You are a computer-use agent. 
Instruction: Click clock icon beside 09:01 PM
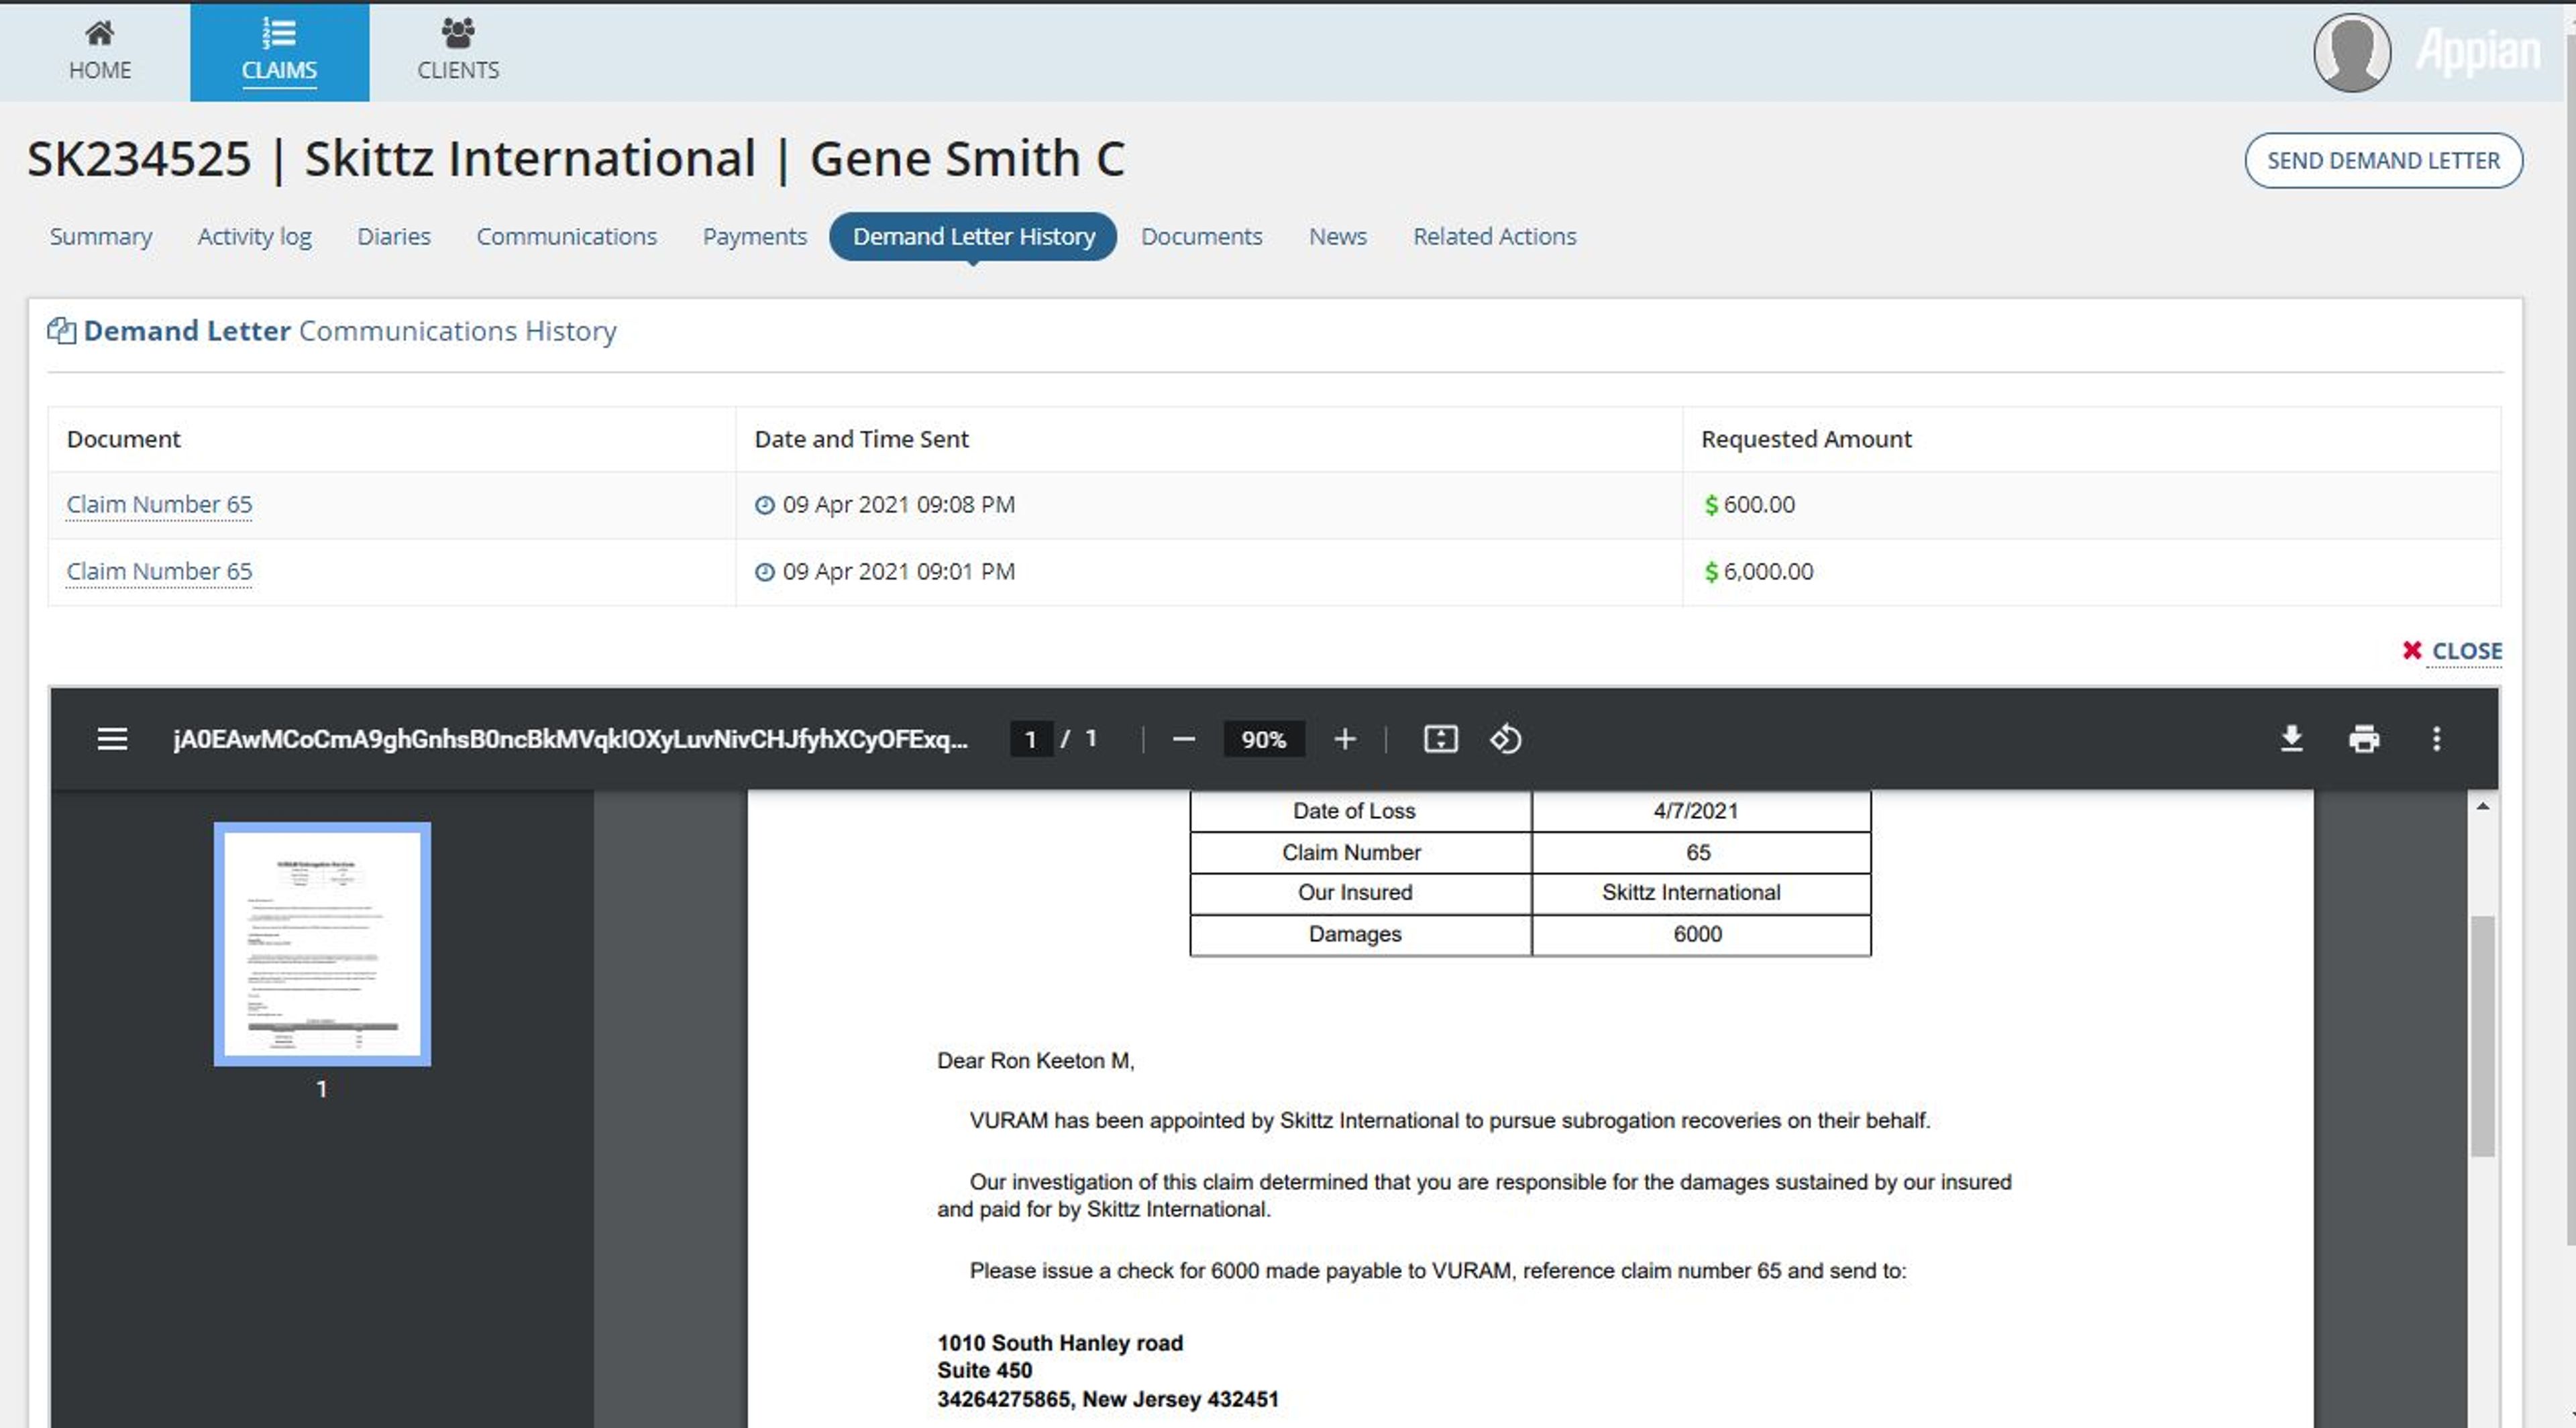click(765, 572)
